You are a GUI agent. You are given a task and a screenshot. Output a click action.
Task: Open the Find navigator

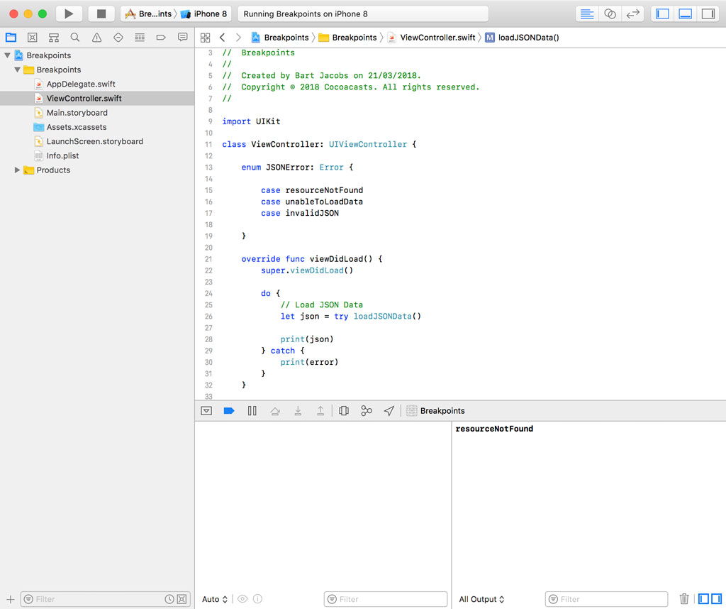click(x=74, y=37)
